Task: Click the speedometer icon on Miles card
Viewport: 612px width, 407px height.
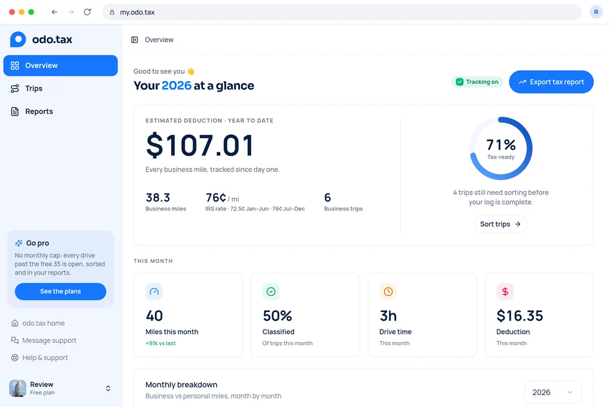Action: (154, 292)
